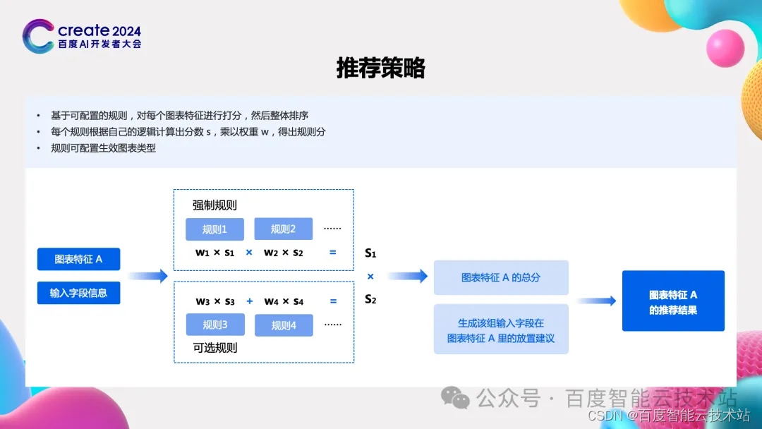Screen dimensions: 762x429
Task: Click the arrow pointing into the rule boxes
Action: 147,276
